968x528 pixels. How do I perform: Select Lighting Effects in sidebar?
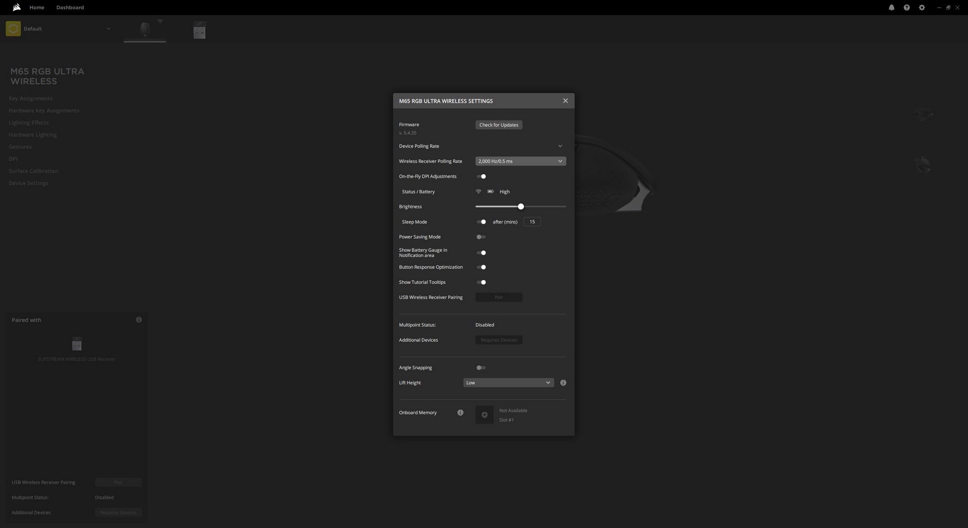coord(29,122)
